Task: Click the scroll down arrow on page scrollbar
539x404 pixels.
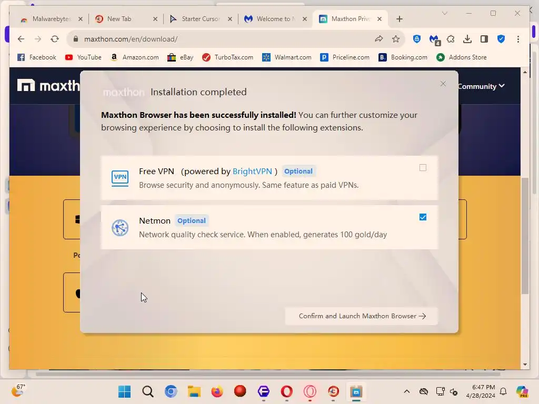Action: 525,365
